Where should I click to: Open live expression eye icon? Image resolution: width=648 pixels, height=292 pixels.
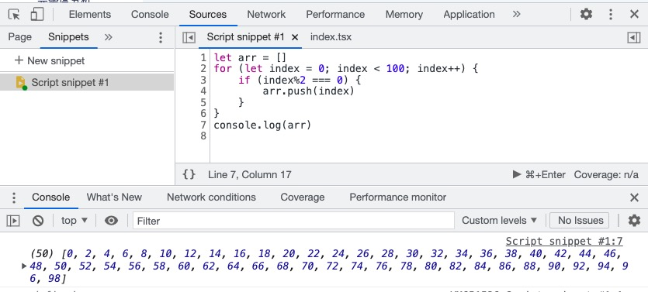pos(111,221)
